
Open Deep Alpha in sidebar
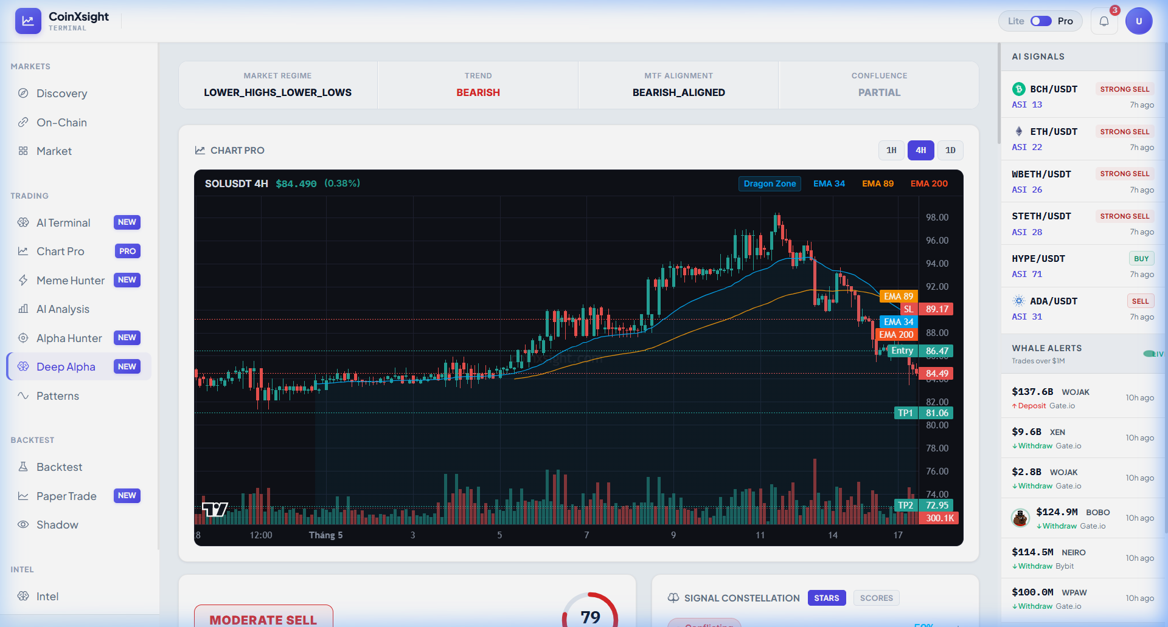pyautogui.click(x=79, y=366)
